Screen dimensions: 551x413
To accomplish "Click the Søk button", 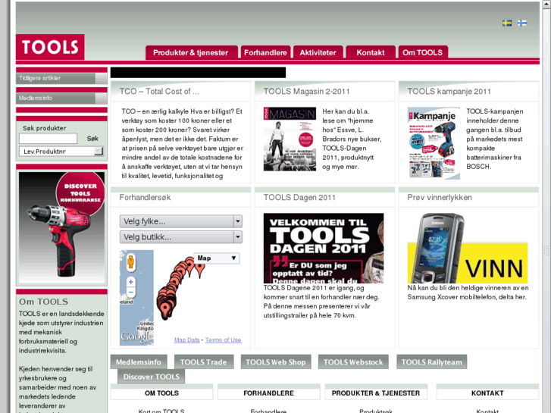I will click(x=92, y=139).
